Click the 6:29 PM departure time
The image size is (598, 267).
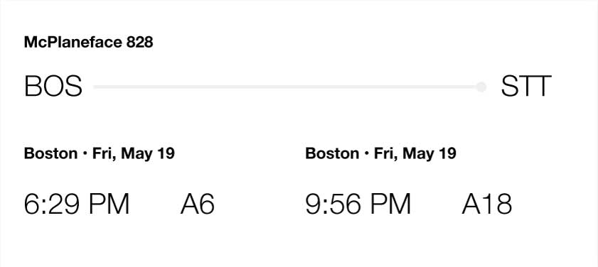click(77, 204)
